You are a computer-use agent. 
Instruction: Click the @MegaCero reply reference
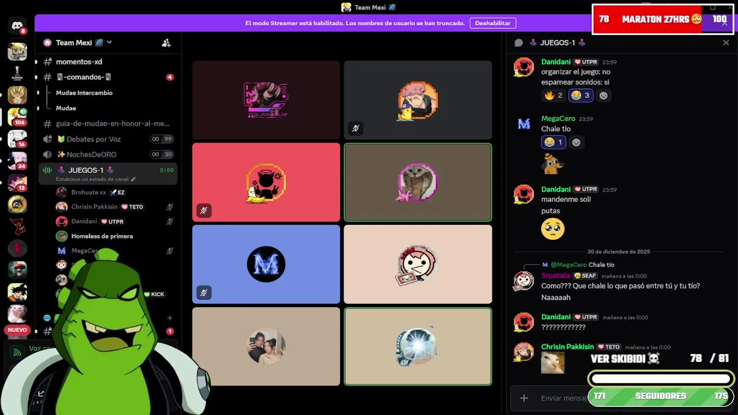pyautogui.click(x=568, y=265)
